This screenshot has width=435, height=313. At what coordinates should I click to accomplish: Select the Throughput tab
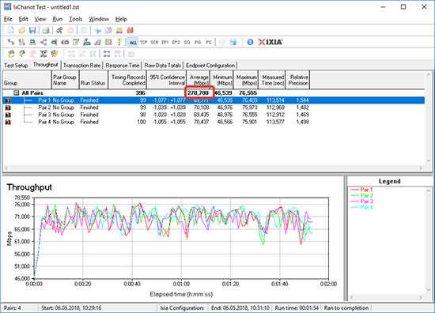[46, 65]
